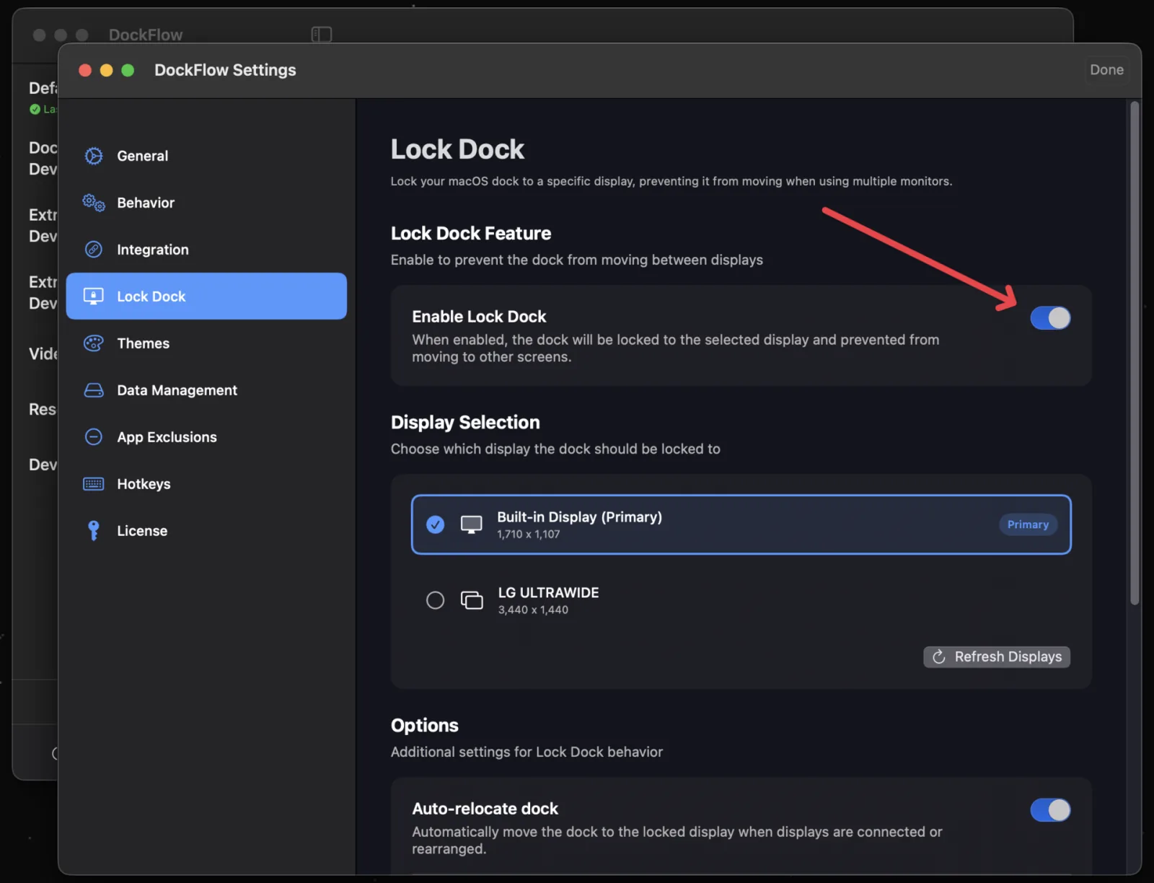Open the App Exclusions section
This screenshot has height=883, width=1154.
(206, 437)
